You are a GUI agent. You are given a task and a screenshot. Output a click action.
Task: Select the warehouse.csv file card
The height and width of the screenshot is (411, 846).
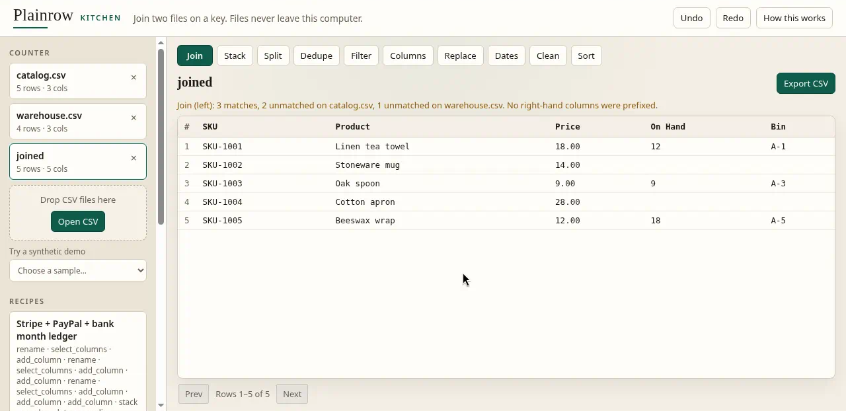click(78, 122)
